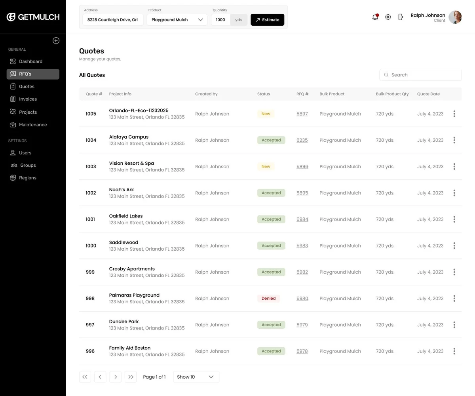
Task: Click the Status column header
Action: click(264, 94)
